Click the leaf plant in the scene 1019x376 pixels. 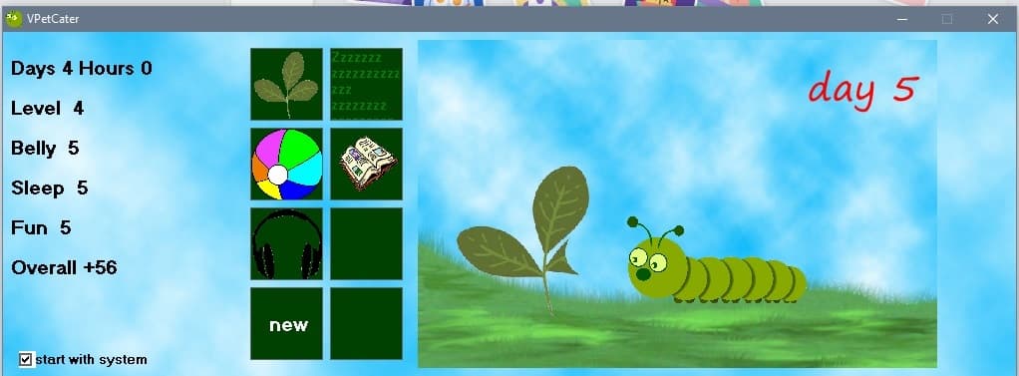[523, 239]
